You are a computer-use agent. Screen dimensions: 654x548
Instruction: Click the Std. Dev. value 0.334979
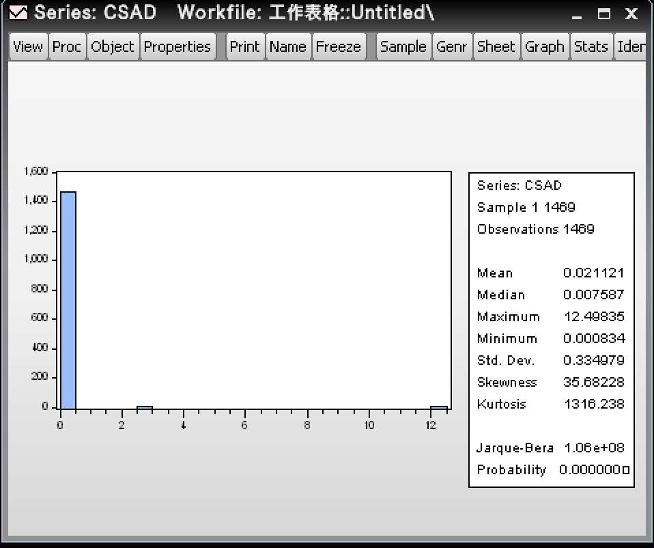[593, 360]
